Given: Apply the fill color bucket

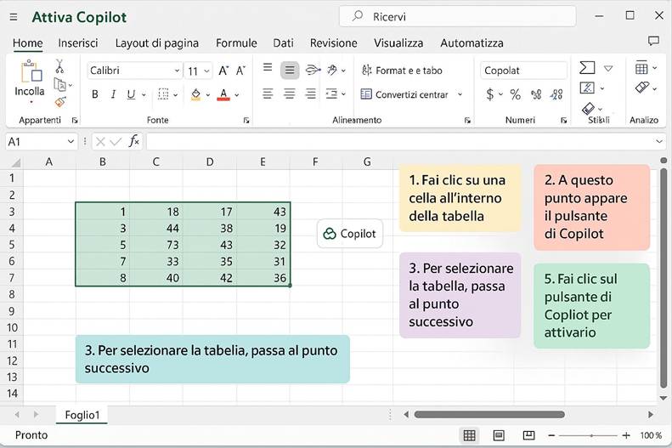Looking at the screenshot, I should pos(196,94).
